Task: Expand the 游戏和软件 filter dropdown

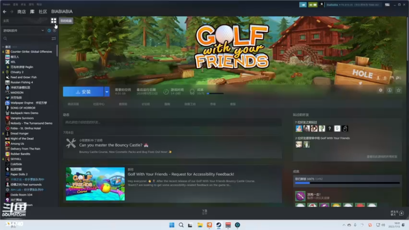Action: 24,31
